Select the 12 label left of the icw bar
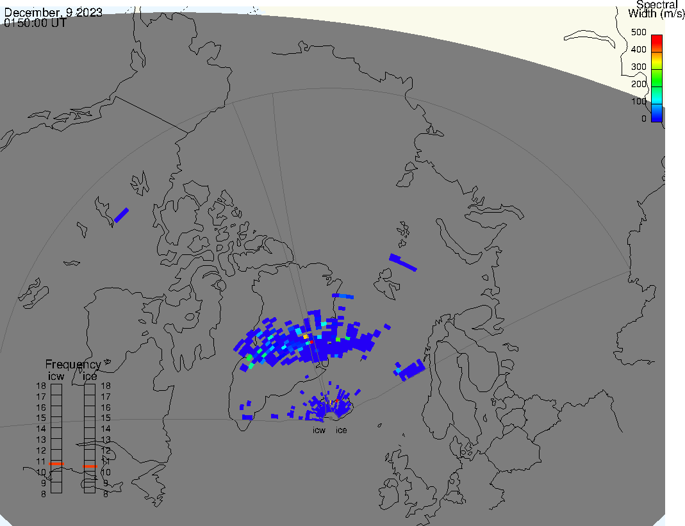 (41, 450)
